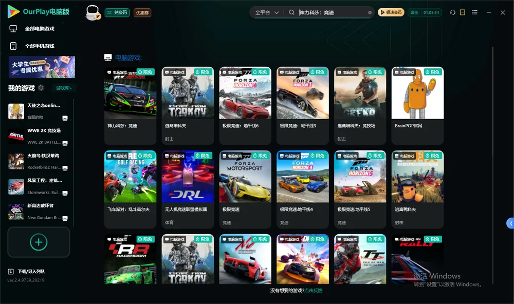The width and height of the screenshot is (514, 304).
Task: Open the 无人机竞速联盟模拟器 DRL card
Action: 188,189
